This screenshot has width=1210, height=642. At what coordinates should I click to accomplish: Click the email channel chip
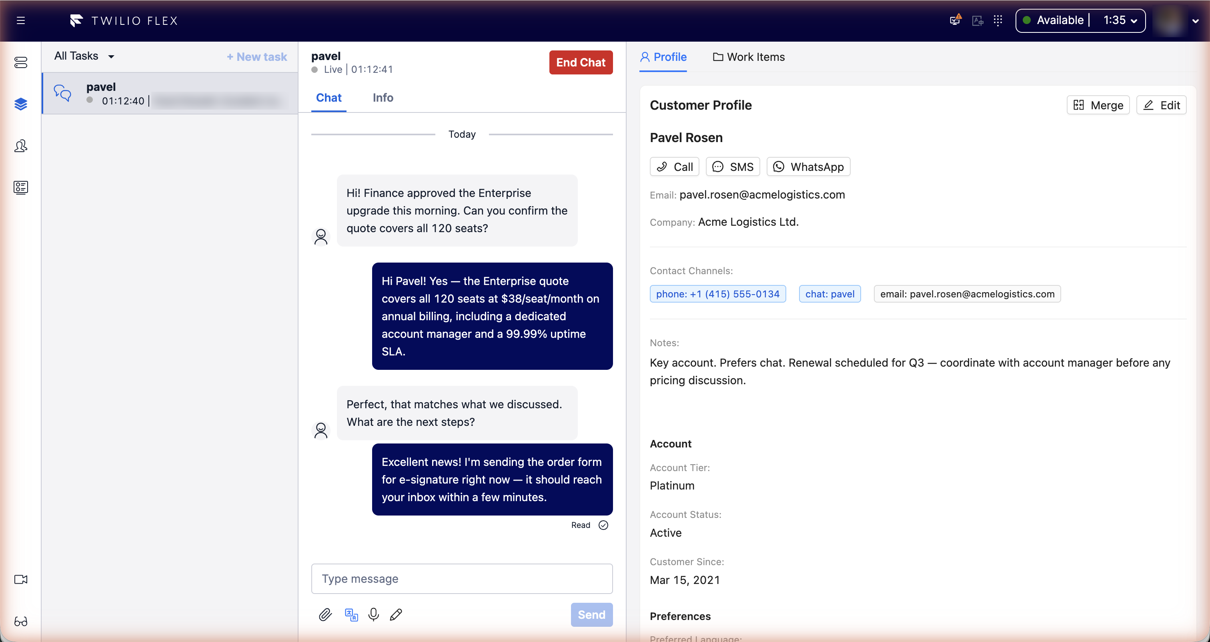[967, 294]
